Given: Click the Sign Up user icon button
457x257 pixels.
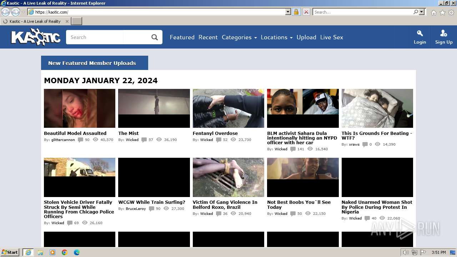Looking at the screenshot, I should [444, 37].
